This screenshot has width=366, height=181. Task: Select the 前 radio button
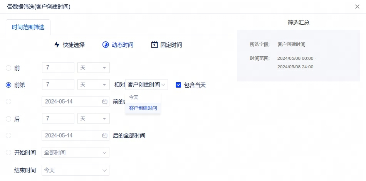pyautogui.click(x=8, y=68)
